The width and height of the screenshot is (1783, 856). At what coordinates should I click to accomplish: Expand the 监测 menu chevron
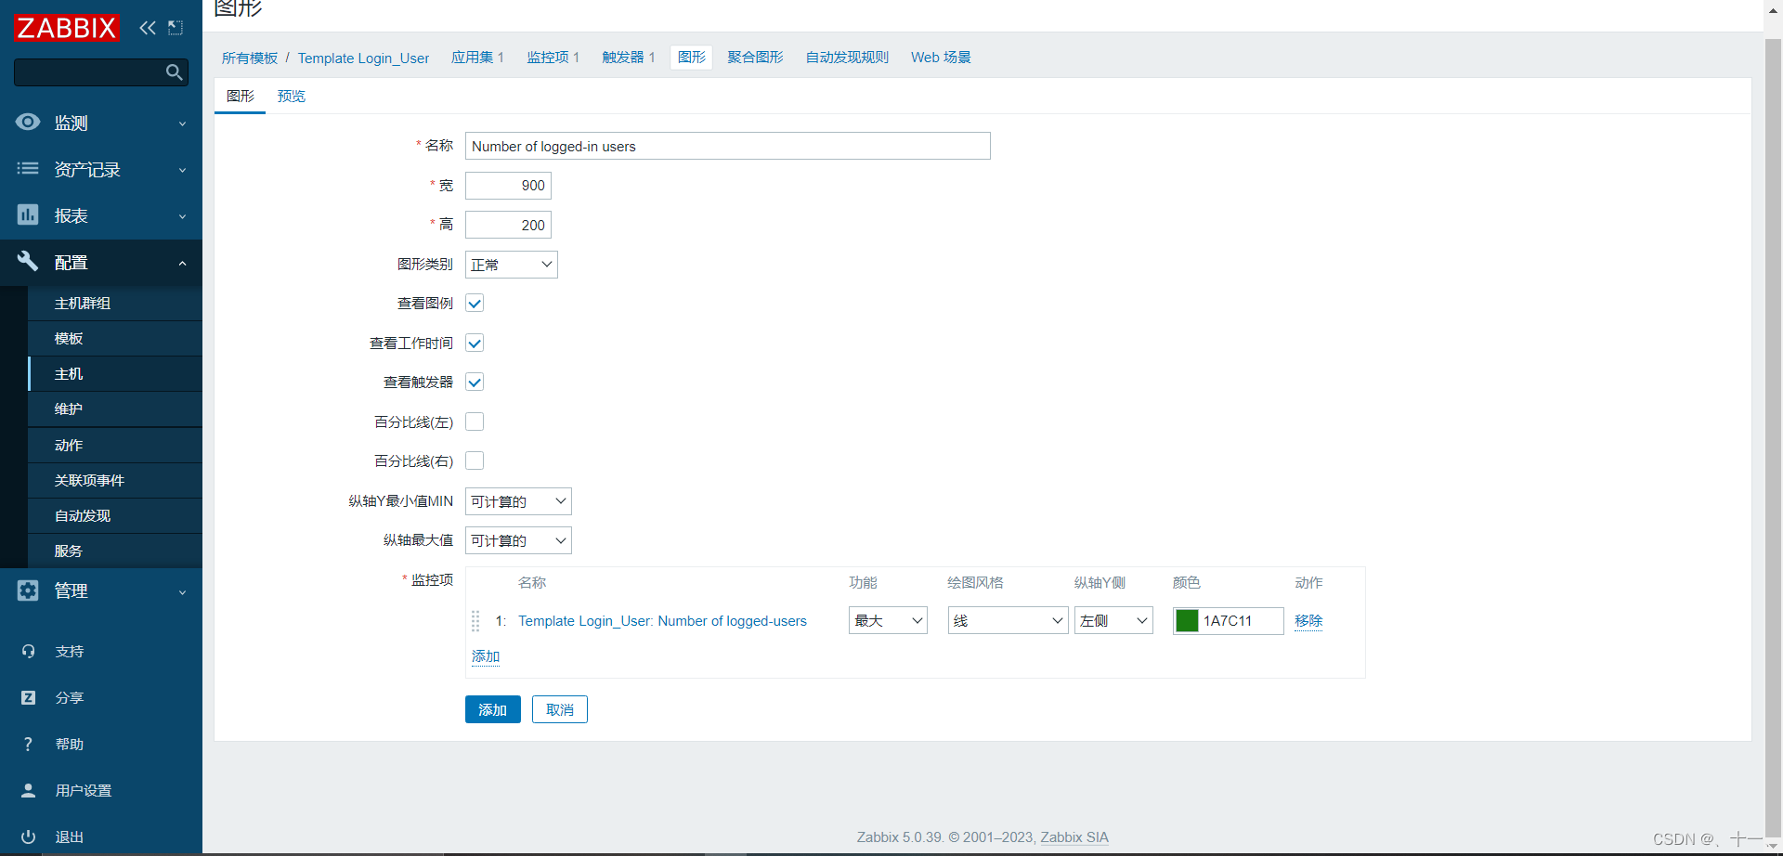pos(182,123)
